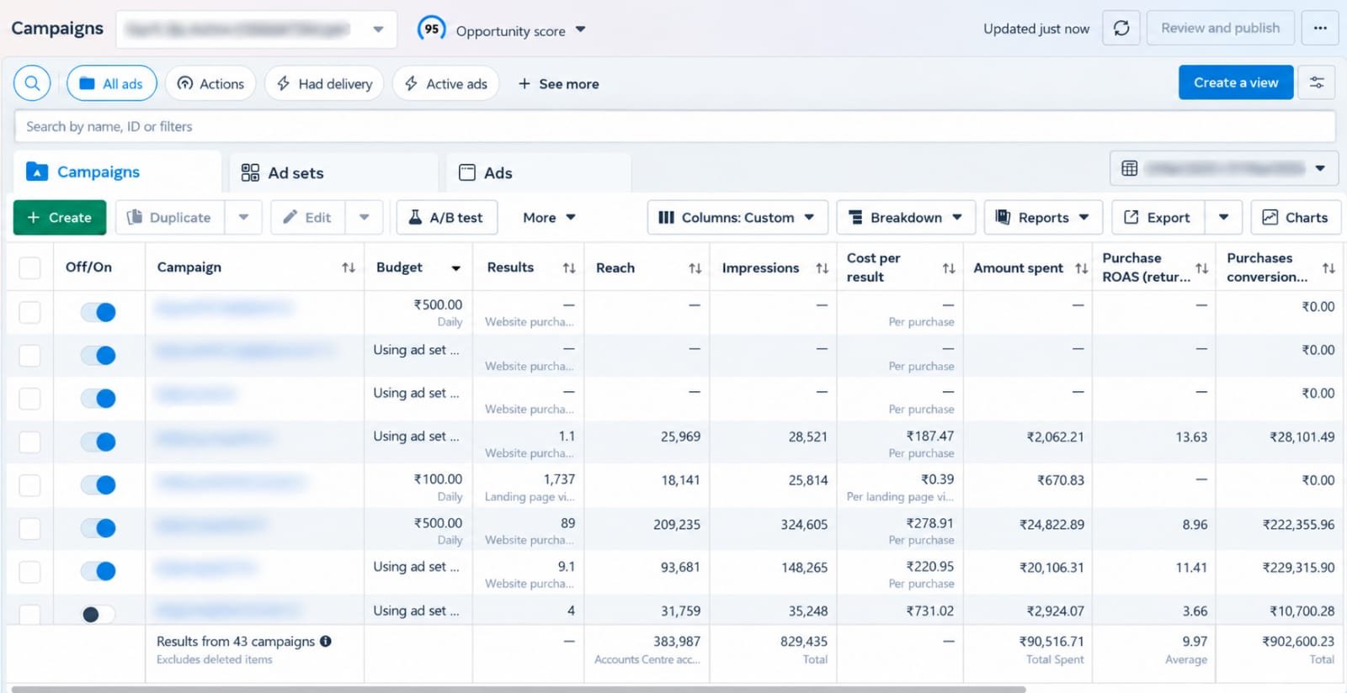This screenshot has width=1347, height=693.
Task: Switch to the Ad sets tab
Action: click(x=333, y=172)
